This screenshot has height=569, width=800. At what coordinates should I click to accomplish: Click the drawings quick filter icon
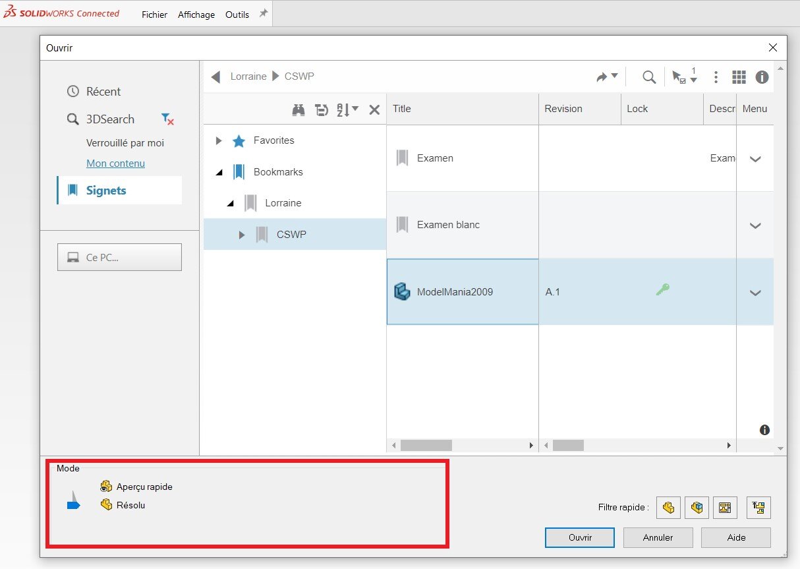(x=725, y=508)
